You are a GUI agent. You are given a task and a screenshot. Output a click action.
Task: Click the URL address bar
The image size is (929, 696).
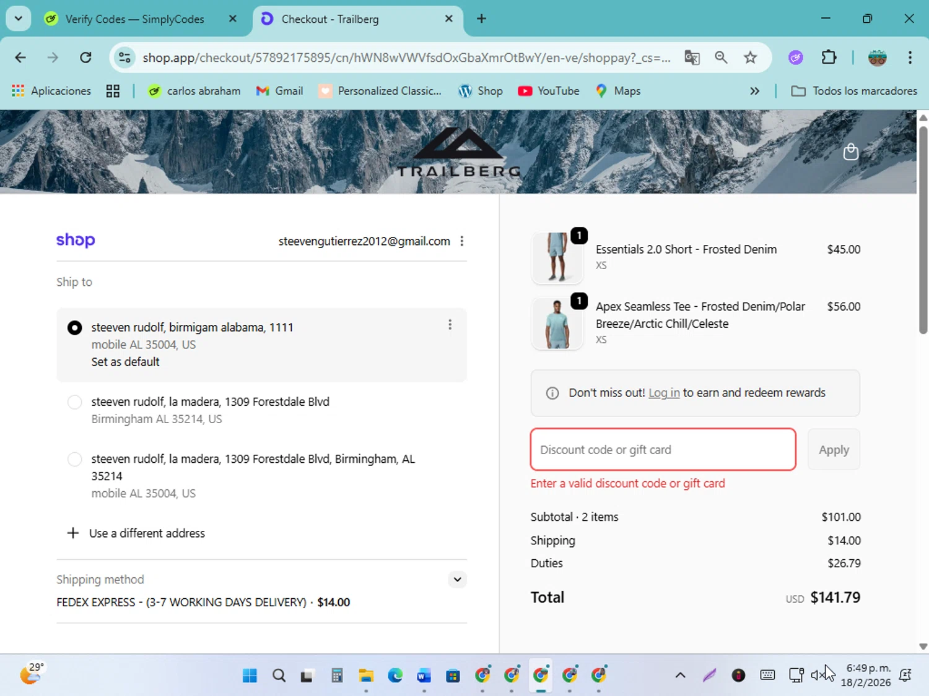(x=406, y=58)
